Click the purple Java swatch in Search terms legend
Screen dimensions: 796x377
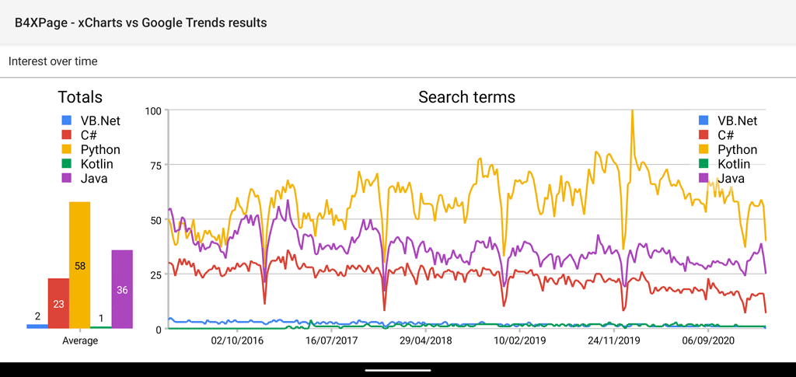tap(704, 178)
